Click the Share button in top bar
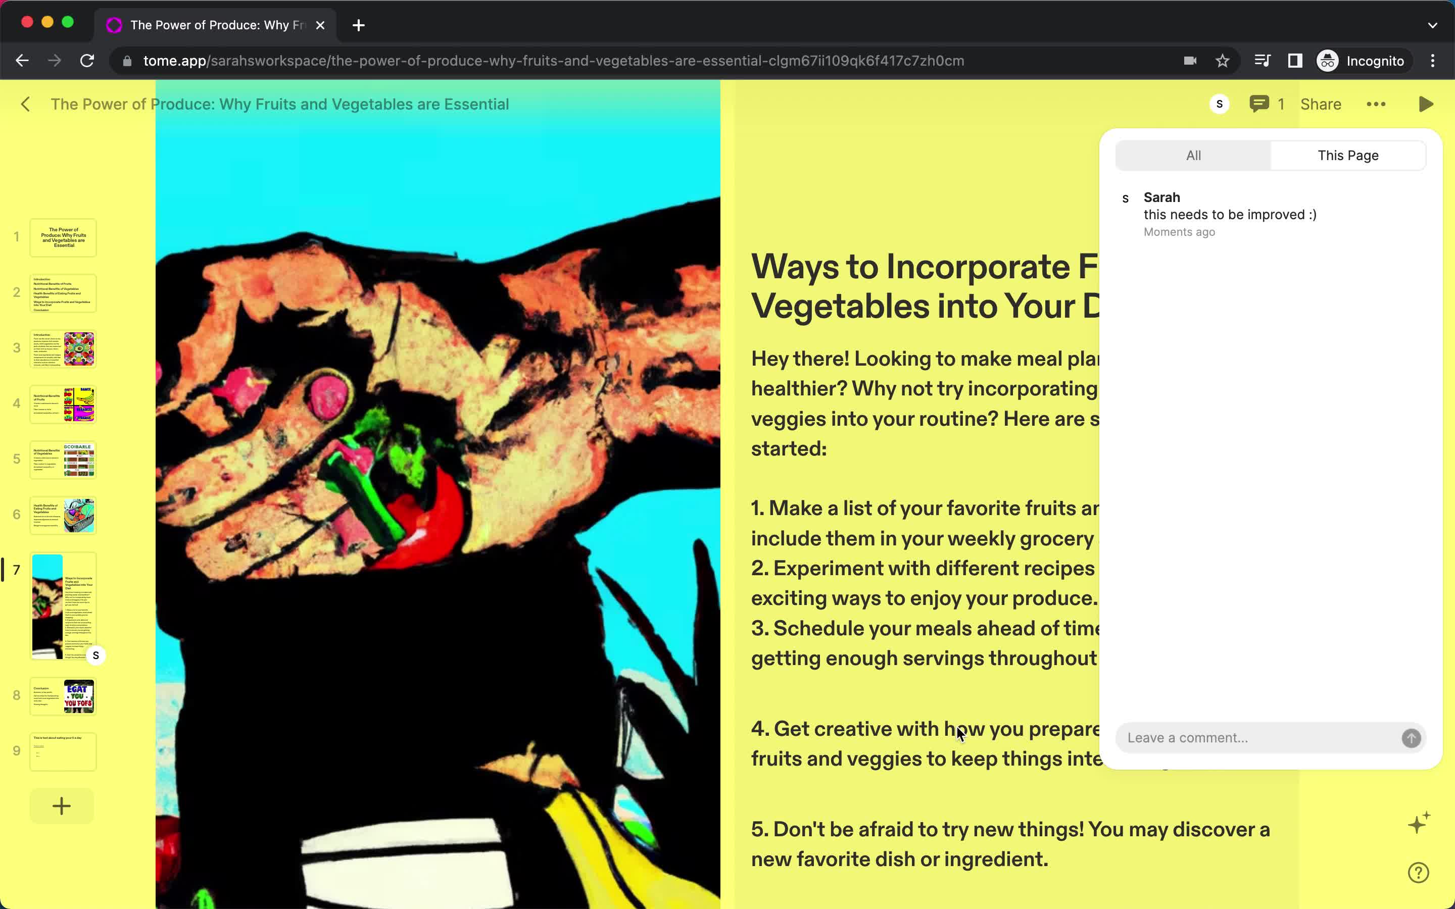The image size is (1455, 909). pyautogui.click(x=1321, y=104)
